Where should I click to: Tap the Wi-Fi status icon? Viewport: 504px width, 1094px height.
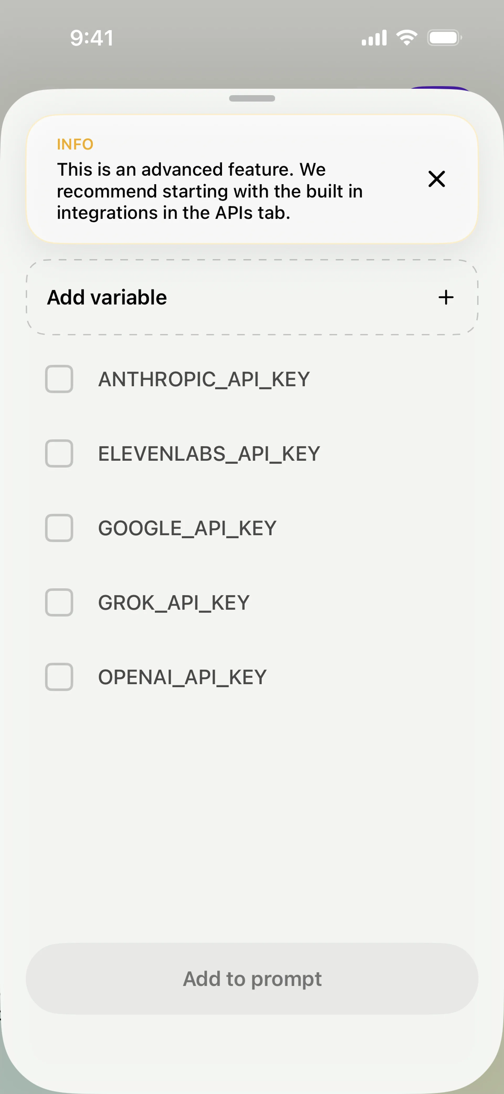[406, 38]
